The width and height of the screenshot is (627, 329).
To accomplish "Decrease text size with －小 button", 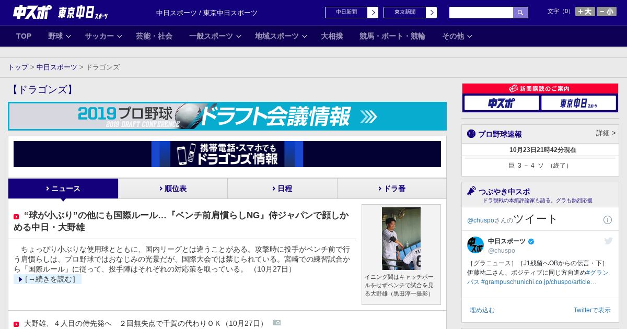I will click(607, 11).
